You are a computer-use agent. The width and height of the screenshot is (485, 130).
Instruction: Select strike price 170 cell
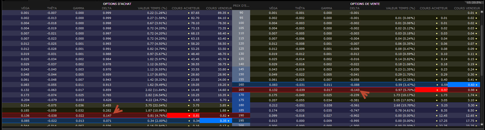tap(241, 95)
